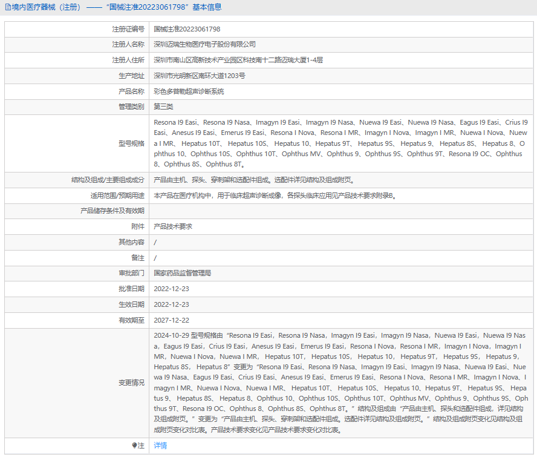
Task: Select the 产品储存条件及有效期 label
Action: pos(112,211)
